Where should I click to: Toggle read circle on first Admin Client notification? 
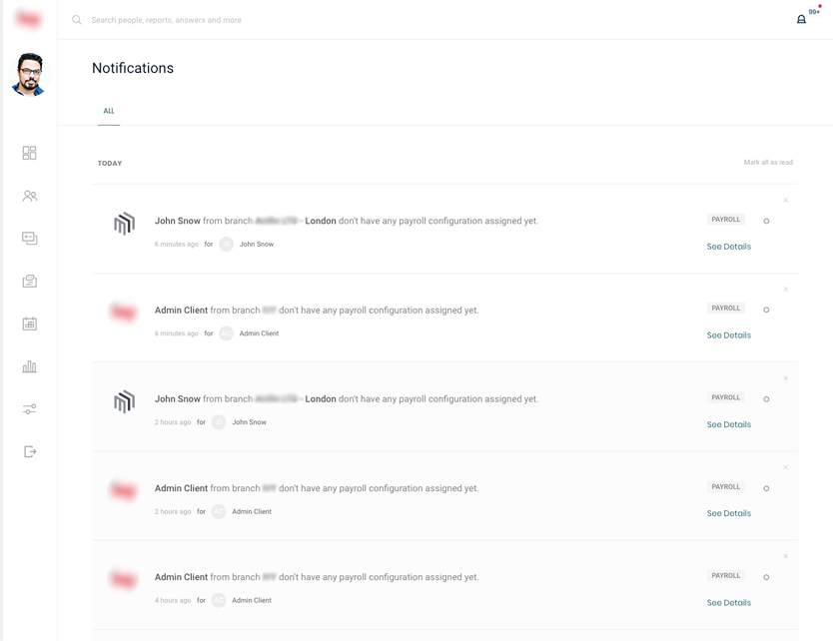[766, 310]
